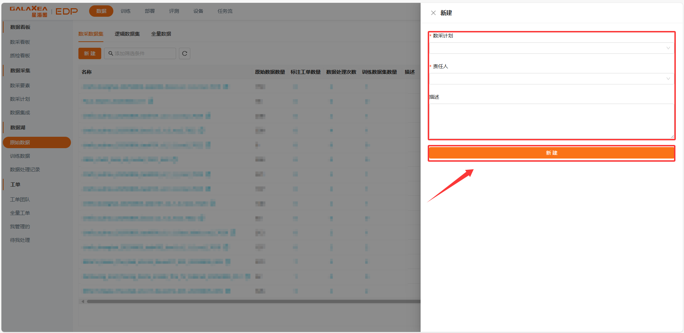
Task: Click the Galaxea EDP logo
Action: tap(43, 11)
